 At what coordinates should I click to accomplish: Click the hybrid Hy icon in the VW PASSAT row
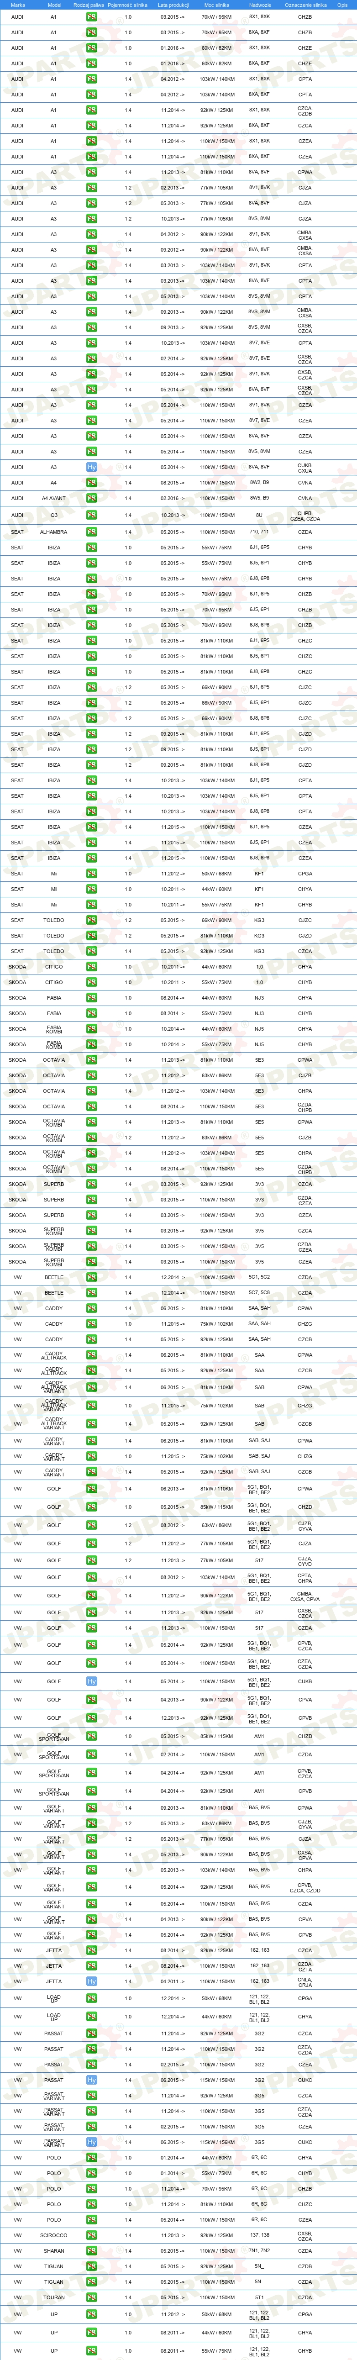point(92,2080)
